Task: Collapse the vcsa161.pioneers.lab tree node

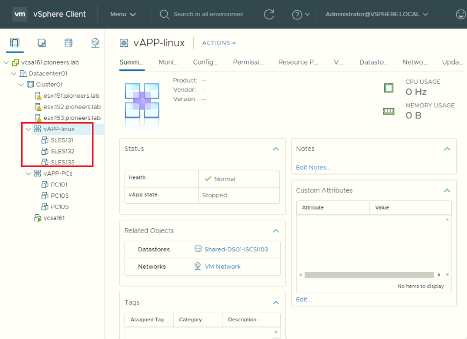Action: [6, 62]
